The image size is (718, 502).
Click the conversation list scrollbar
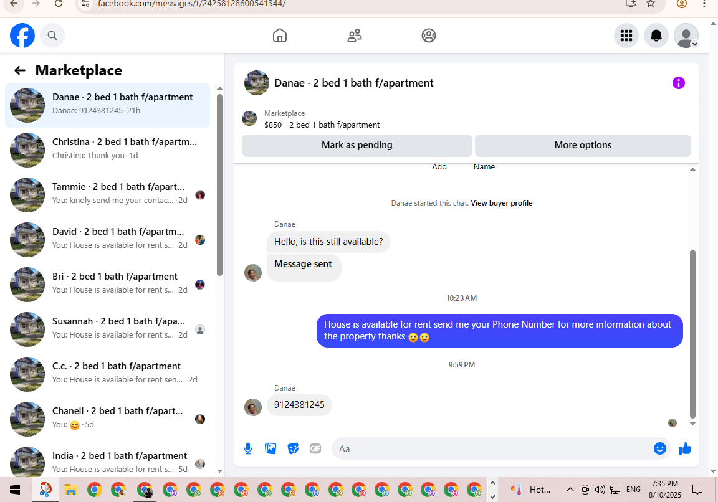[x=219, y=185]
